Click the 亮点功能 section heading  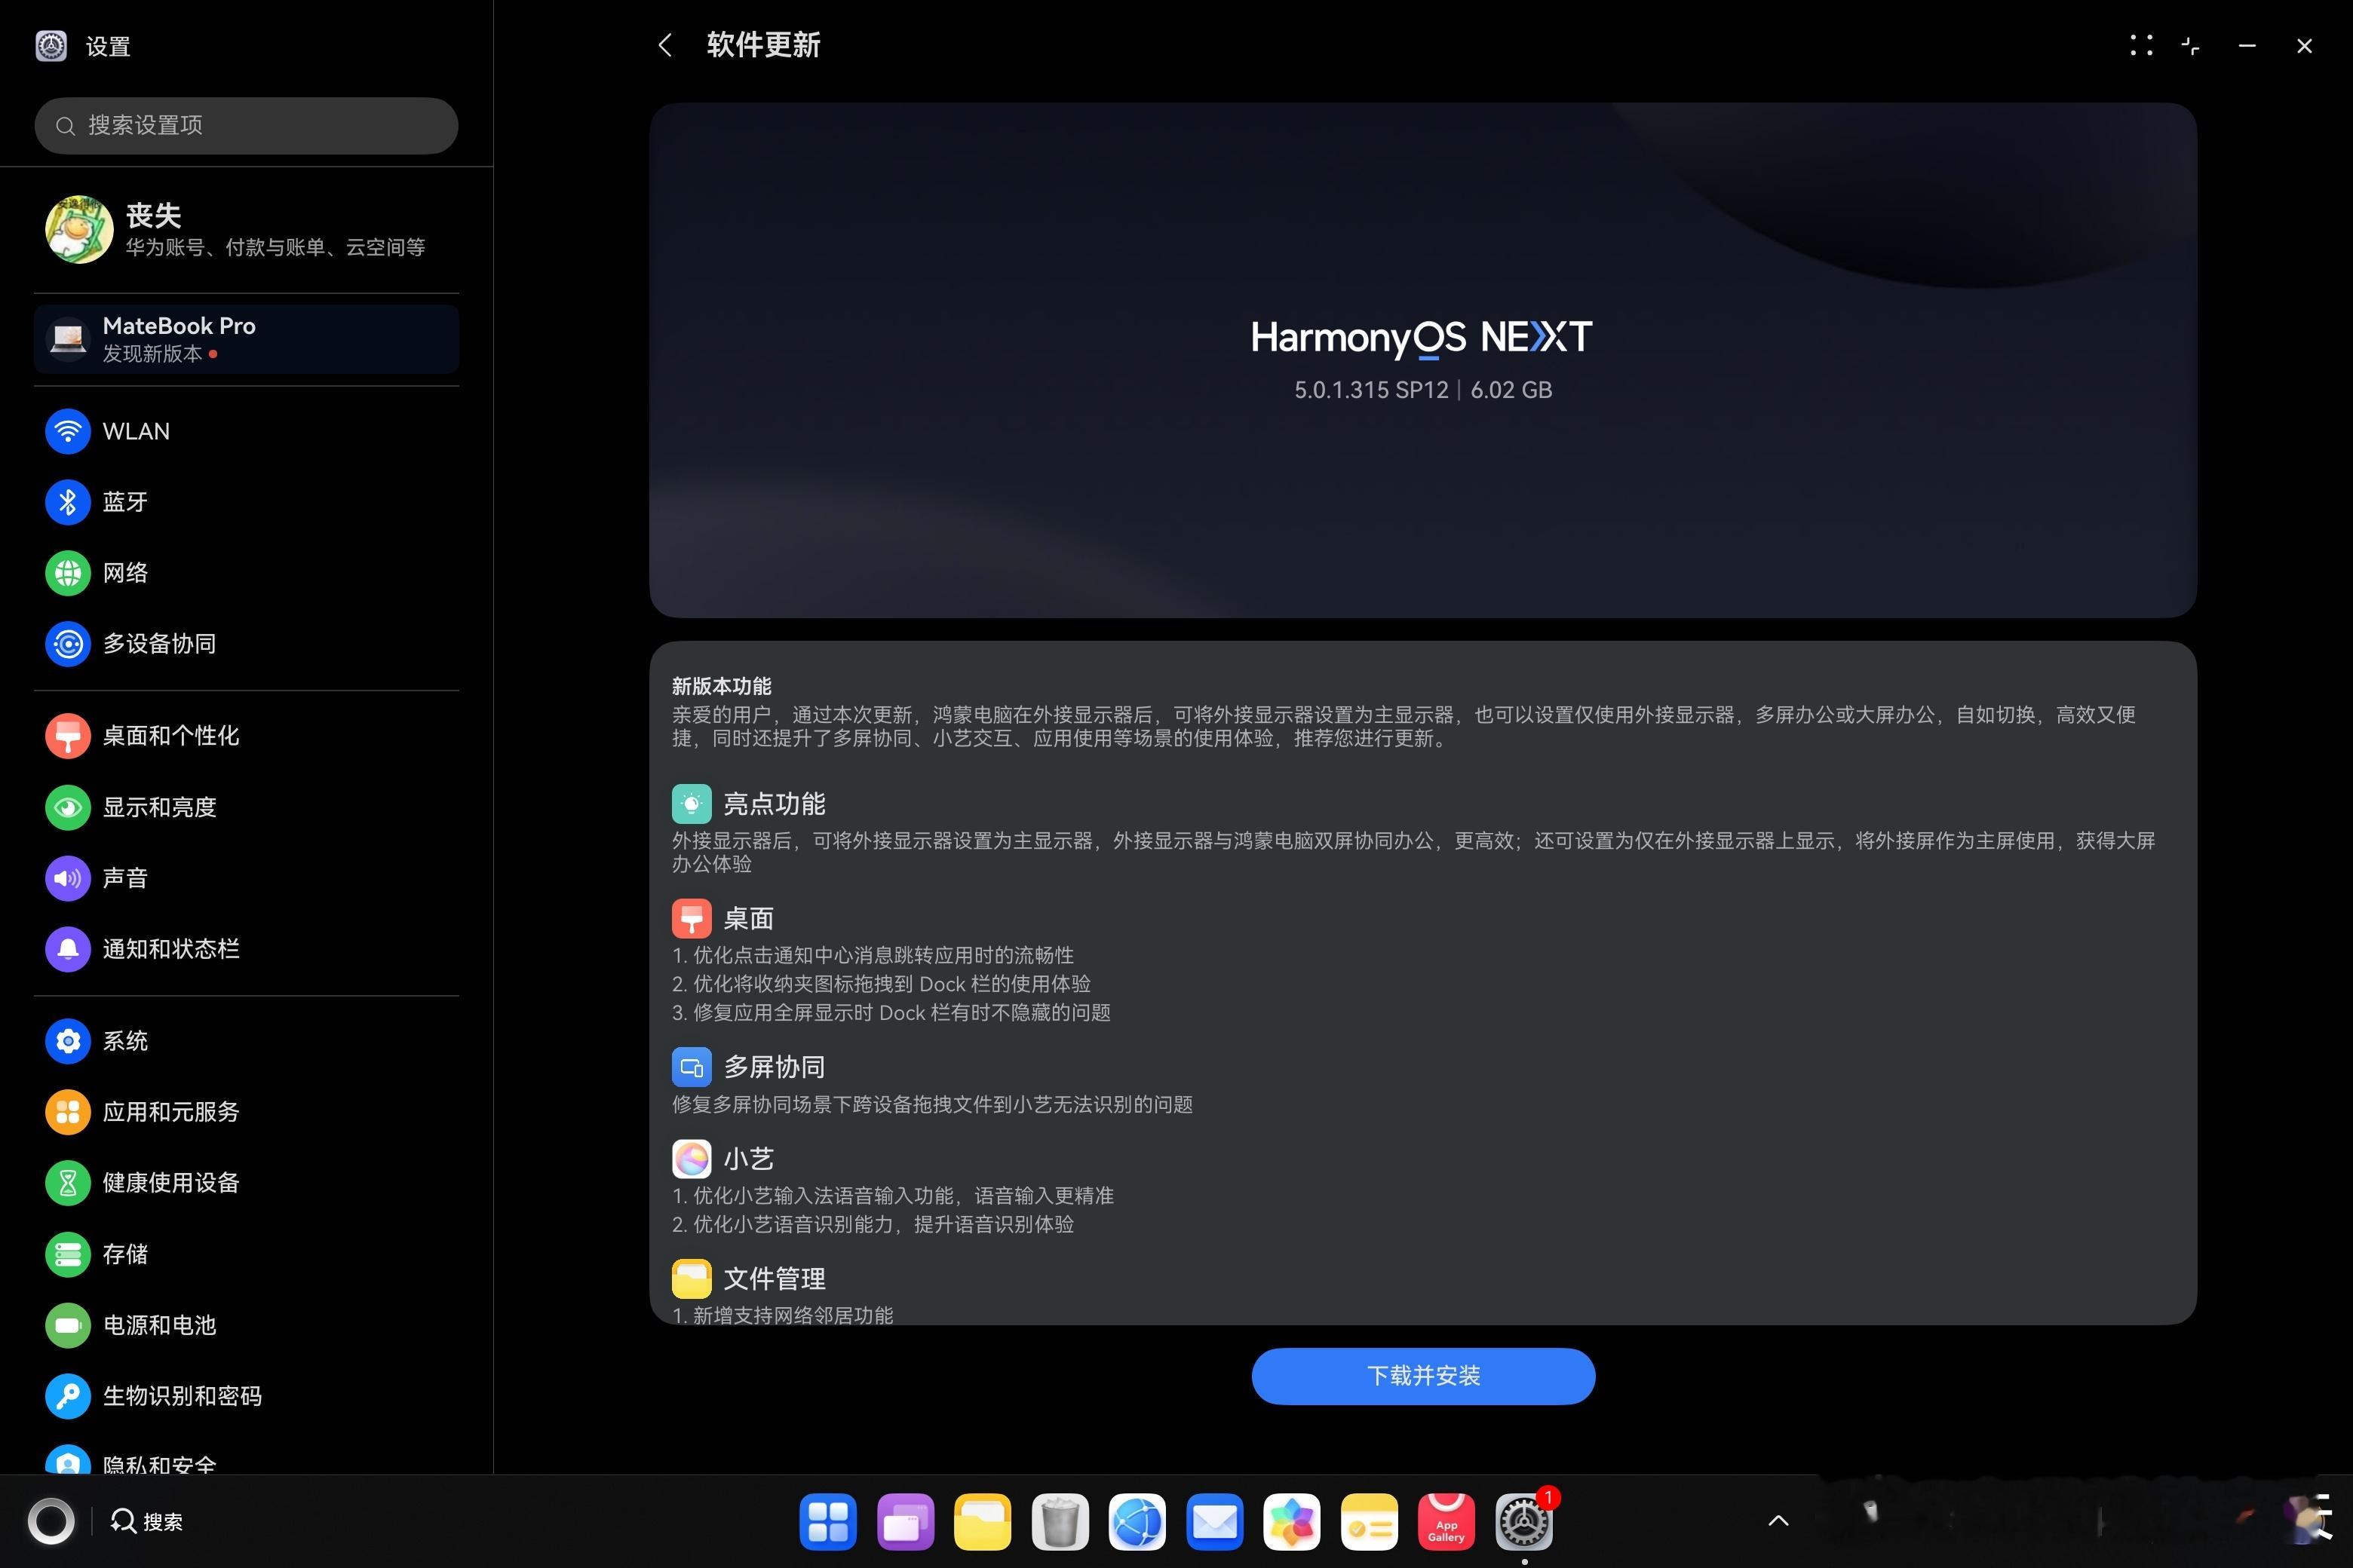775,804
